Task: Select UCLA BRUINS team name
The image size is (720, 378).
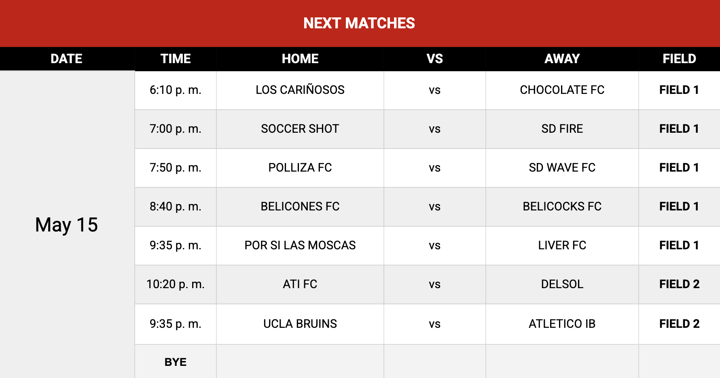Action: (x=300, y=324)
